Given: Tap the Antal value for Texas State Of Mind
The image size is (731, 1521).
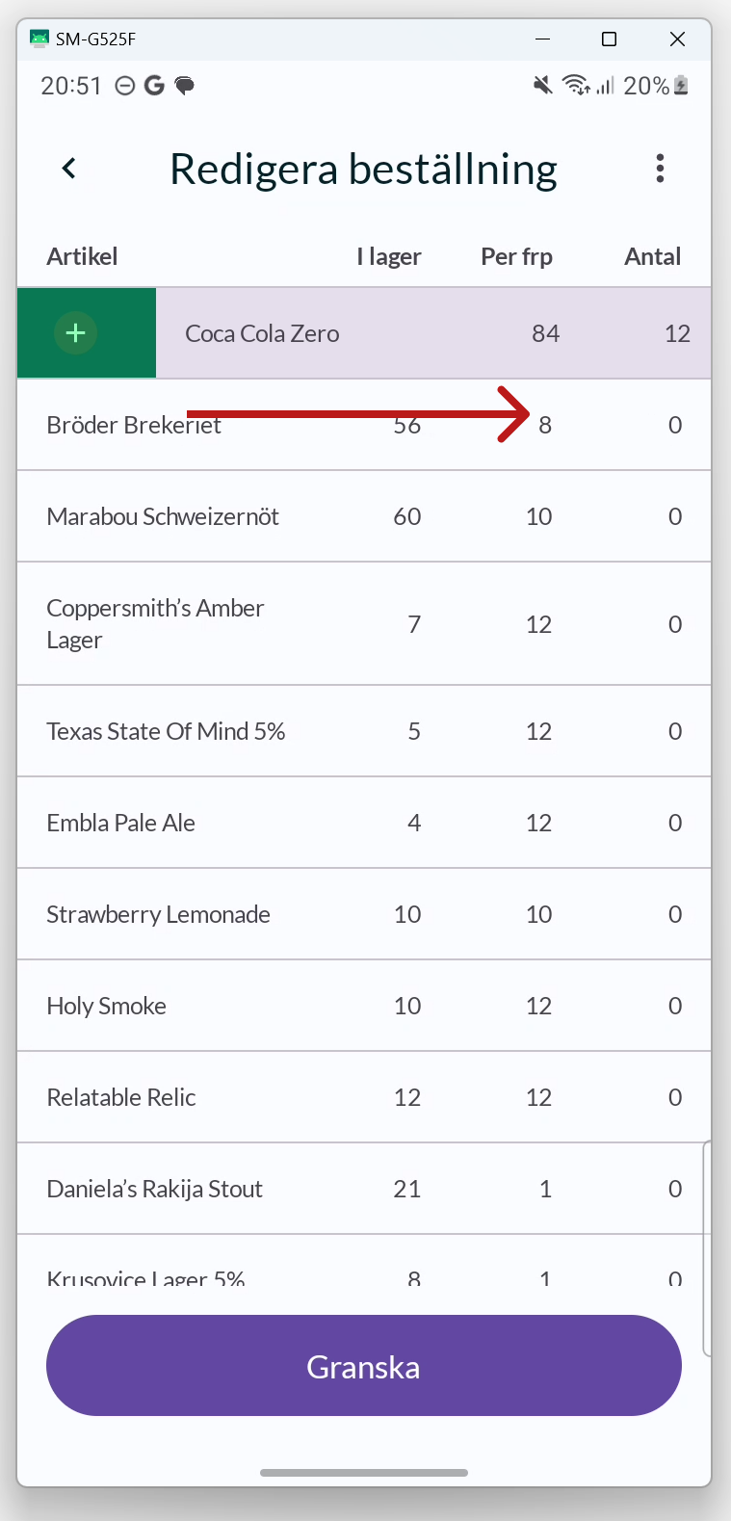Looking at the screenshot, I should pos(675,731).
